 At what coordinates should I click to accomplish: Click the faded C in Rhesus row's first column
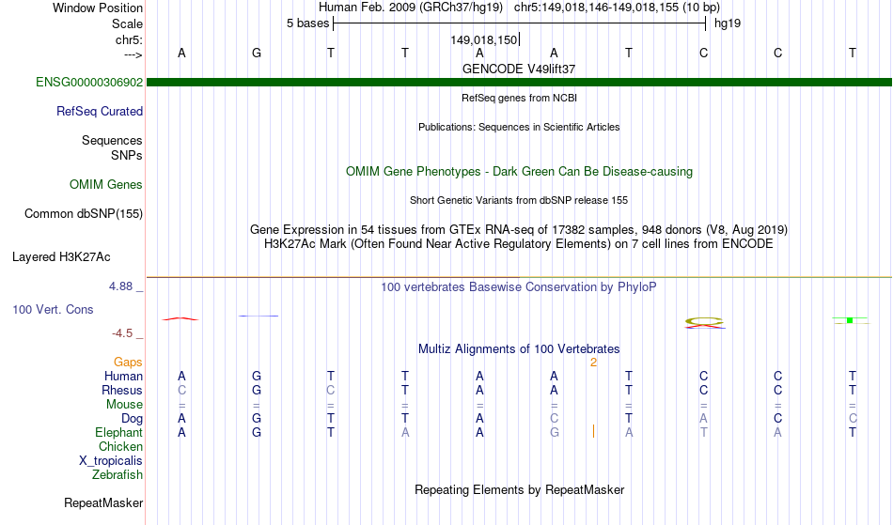(181, 390)
